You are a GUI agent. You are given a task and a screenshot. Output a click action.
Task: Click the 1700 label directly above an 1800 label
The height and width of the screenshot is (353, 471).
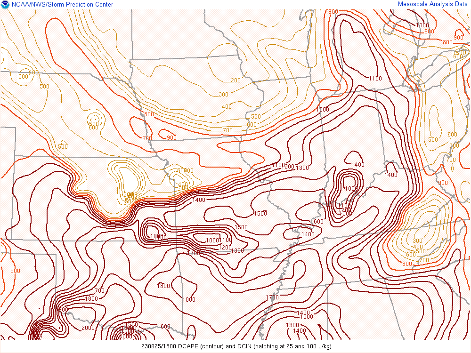(98, 291)
